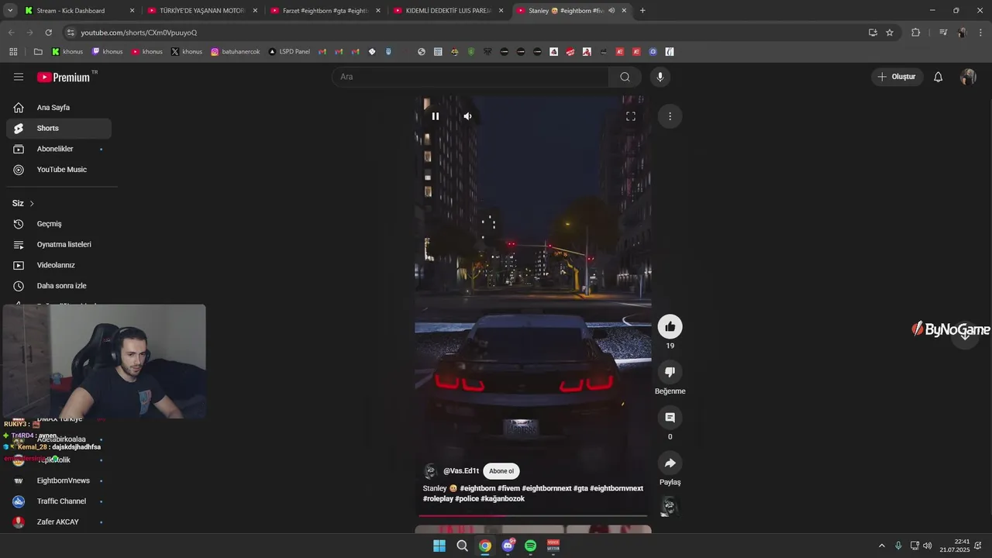
Task: Share the Short via Paylaş
Action: coord(670,463)
